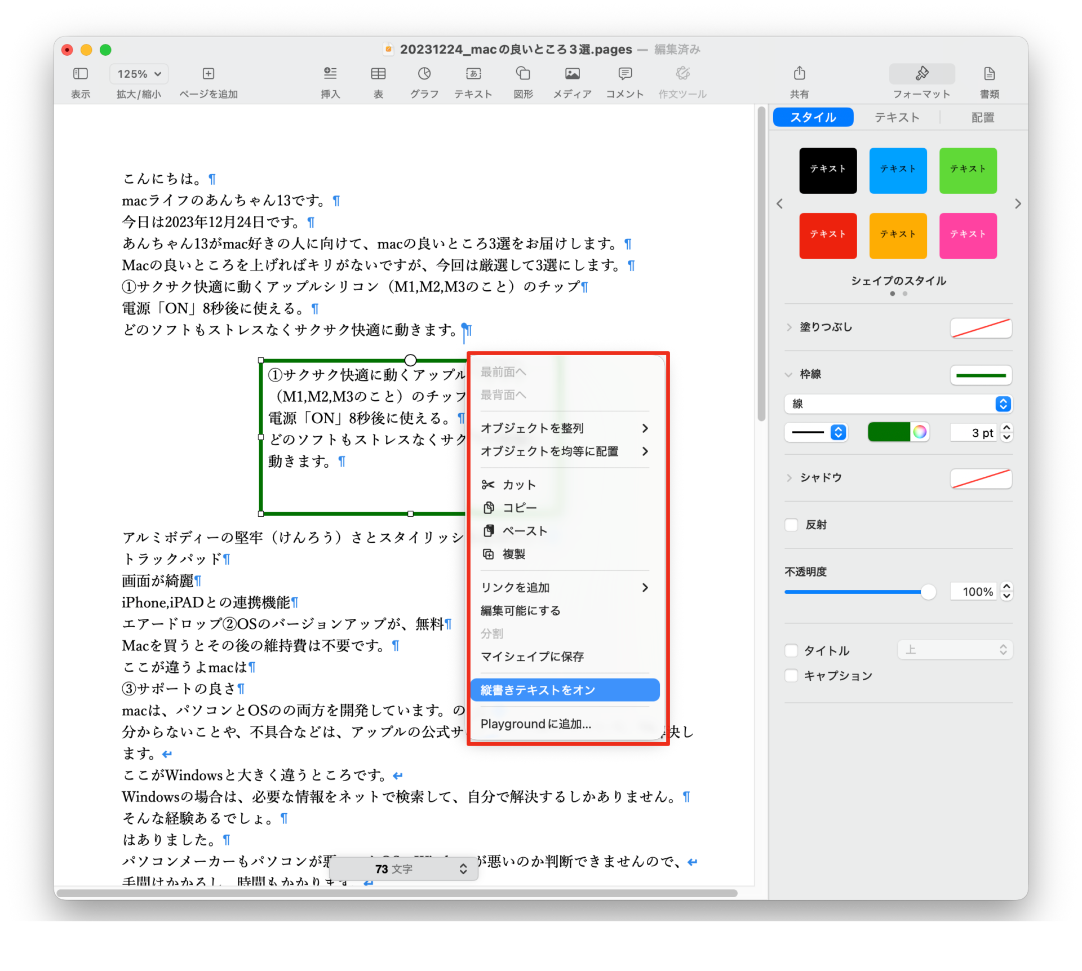Select the blue テキスト shape style thumbnail

(898, 170)
